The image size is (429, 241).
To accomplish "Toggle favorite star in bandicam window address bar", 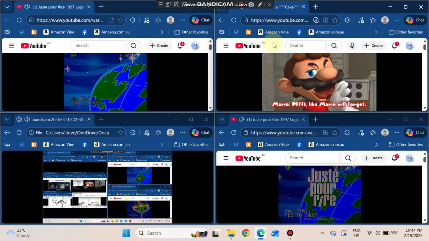I will tap(121, 133).
